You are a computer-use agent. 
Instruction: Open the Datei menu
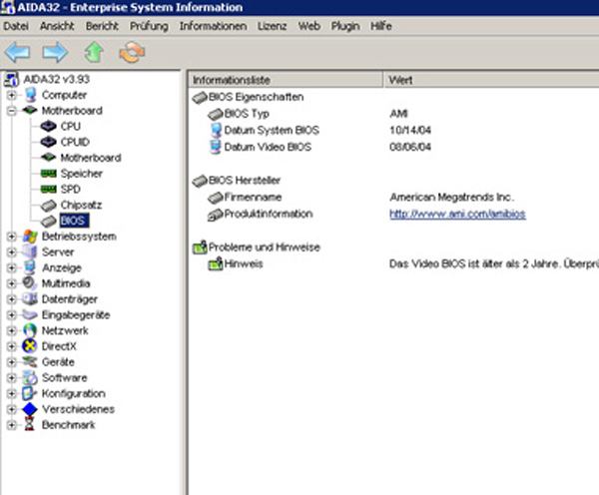click(16, 26)
